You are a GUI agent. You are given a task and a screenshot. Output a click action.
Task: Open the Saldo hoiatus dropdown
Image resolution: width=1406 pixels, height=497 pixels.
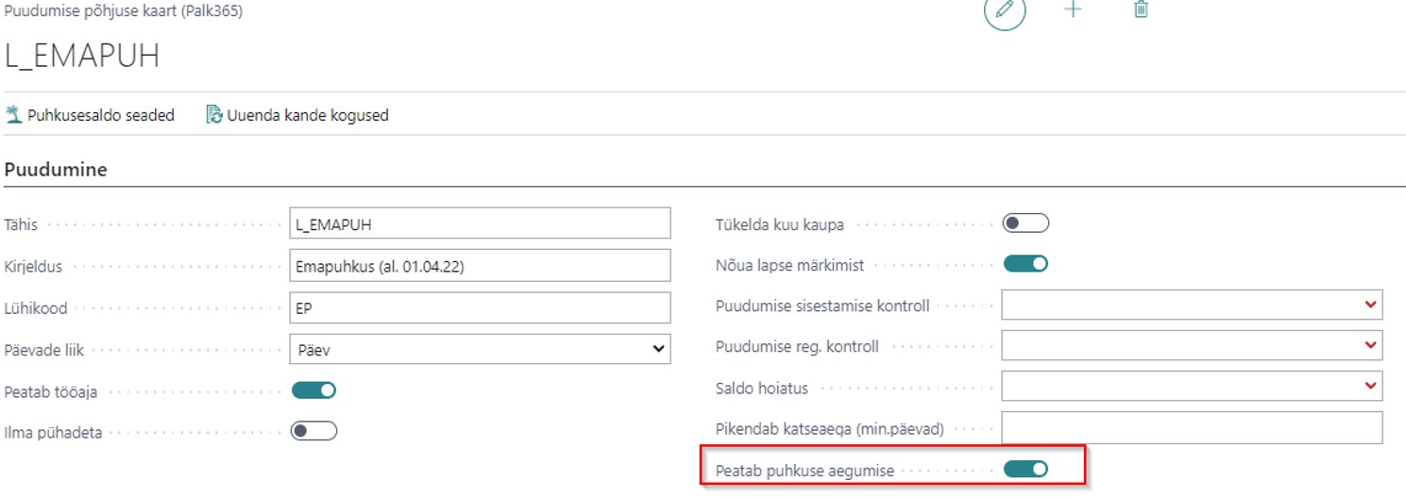[1193, 386]
